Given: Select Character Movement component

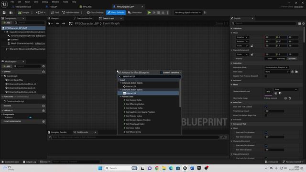Looking at the screenshot, I should [27, 49].
